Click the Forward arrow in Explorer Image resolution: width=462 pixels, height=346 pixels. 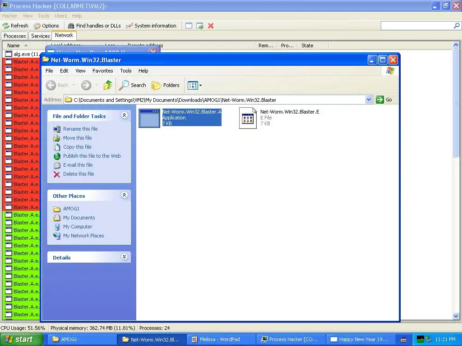point(86,85)
